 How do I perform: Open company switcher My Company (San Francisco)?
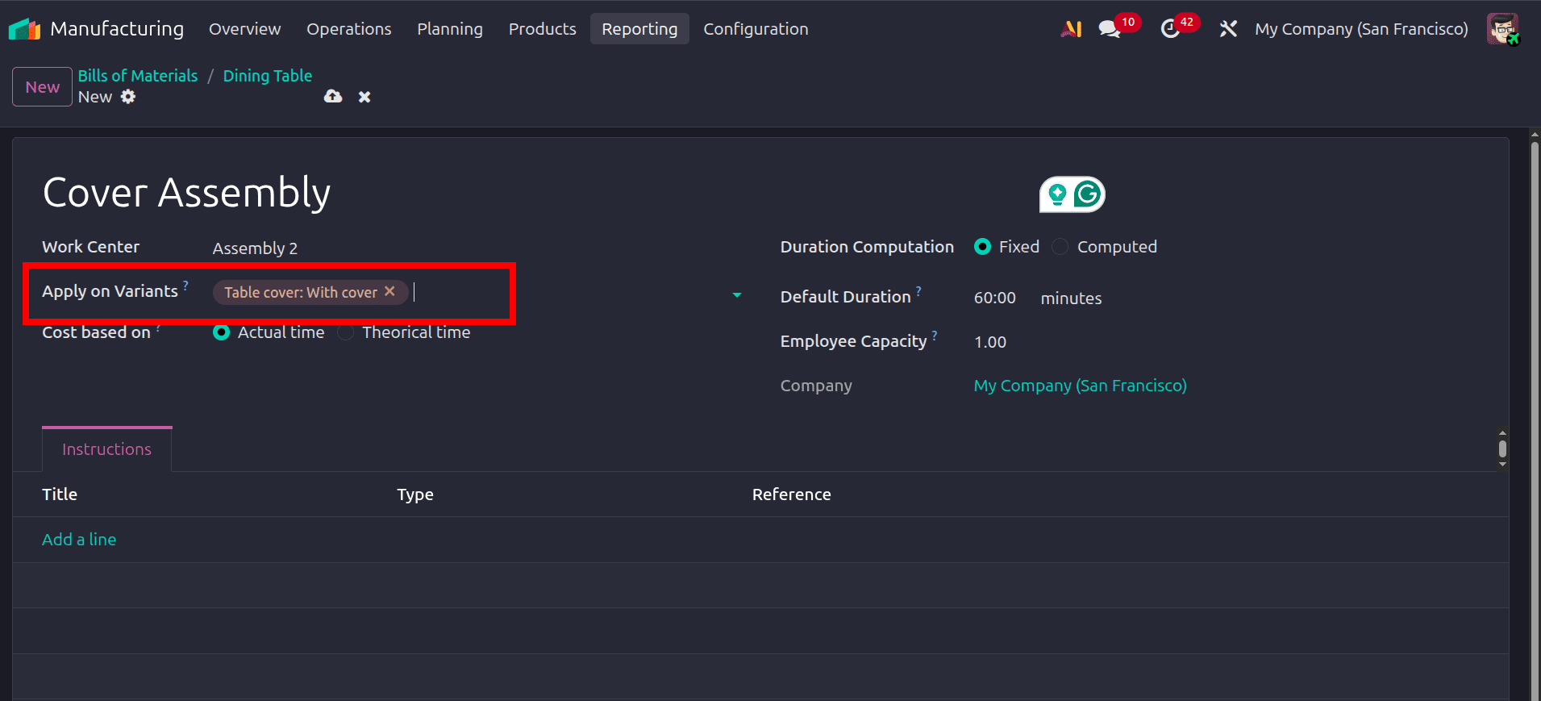[1361, 29]
